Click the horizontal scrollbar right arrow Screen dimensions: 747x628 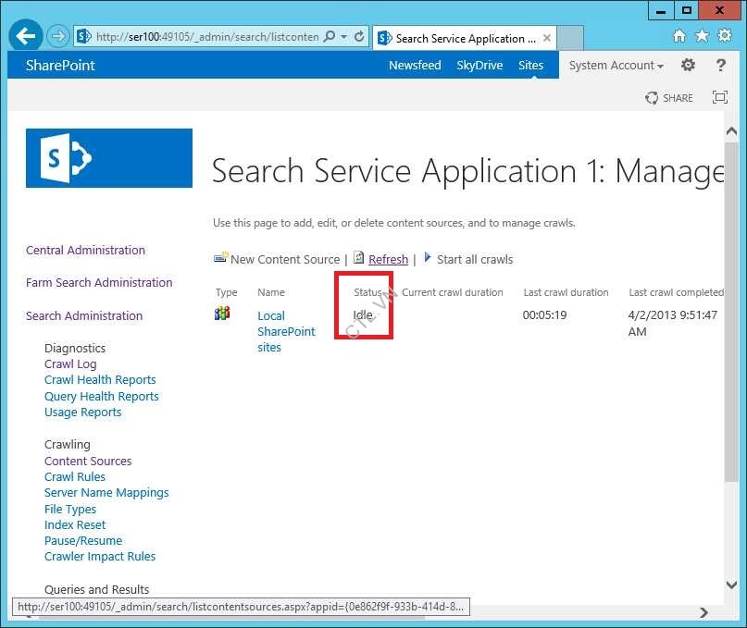pos(703,613)
